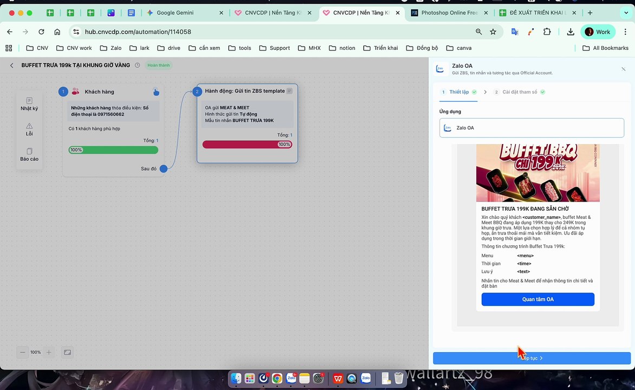Bookmark this page with the star icon
Image resolution: width=635 pixels, height=390 pixels.
tap(493, 31)
